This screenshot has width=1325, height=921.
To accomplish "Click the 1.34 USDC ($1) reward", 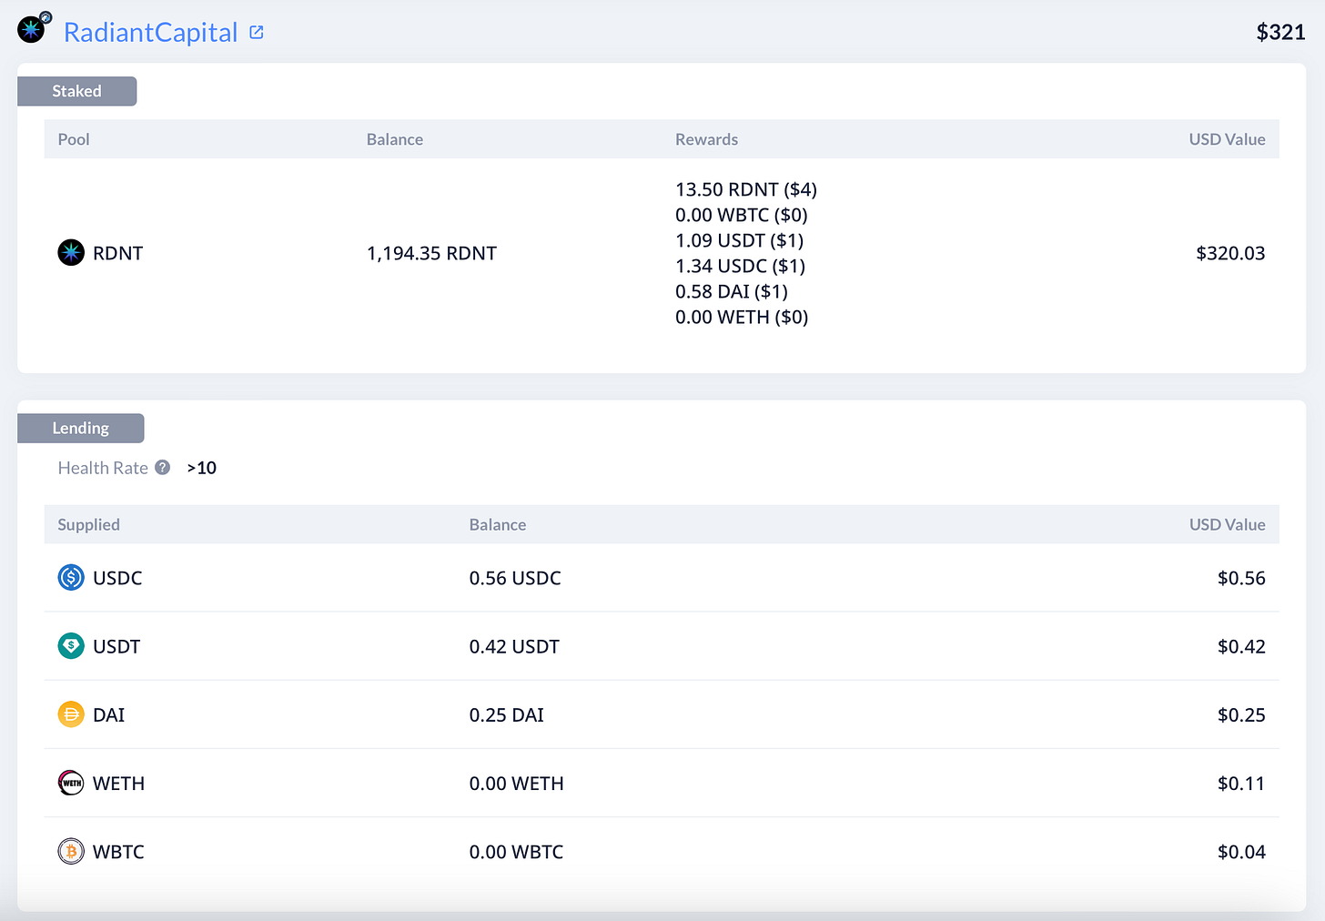I will click(x=740, y=266).
